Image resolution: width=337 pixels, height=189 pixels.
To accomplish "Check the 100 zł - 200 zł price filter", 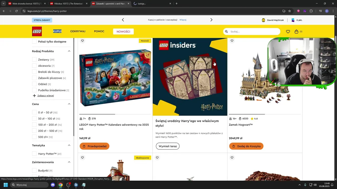I will [x=34, y=125].
